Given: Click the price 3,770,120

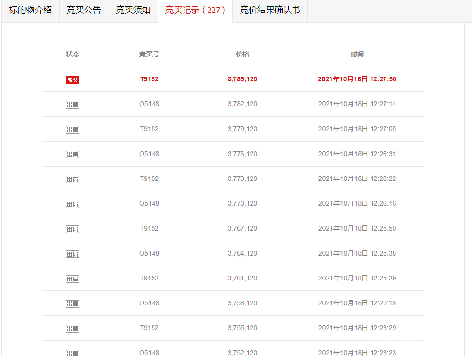Looking at the screenshot, I should tap(242, 204).
